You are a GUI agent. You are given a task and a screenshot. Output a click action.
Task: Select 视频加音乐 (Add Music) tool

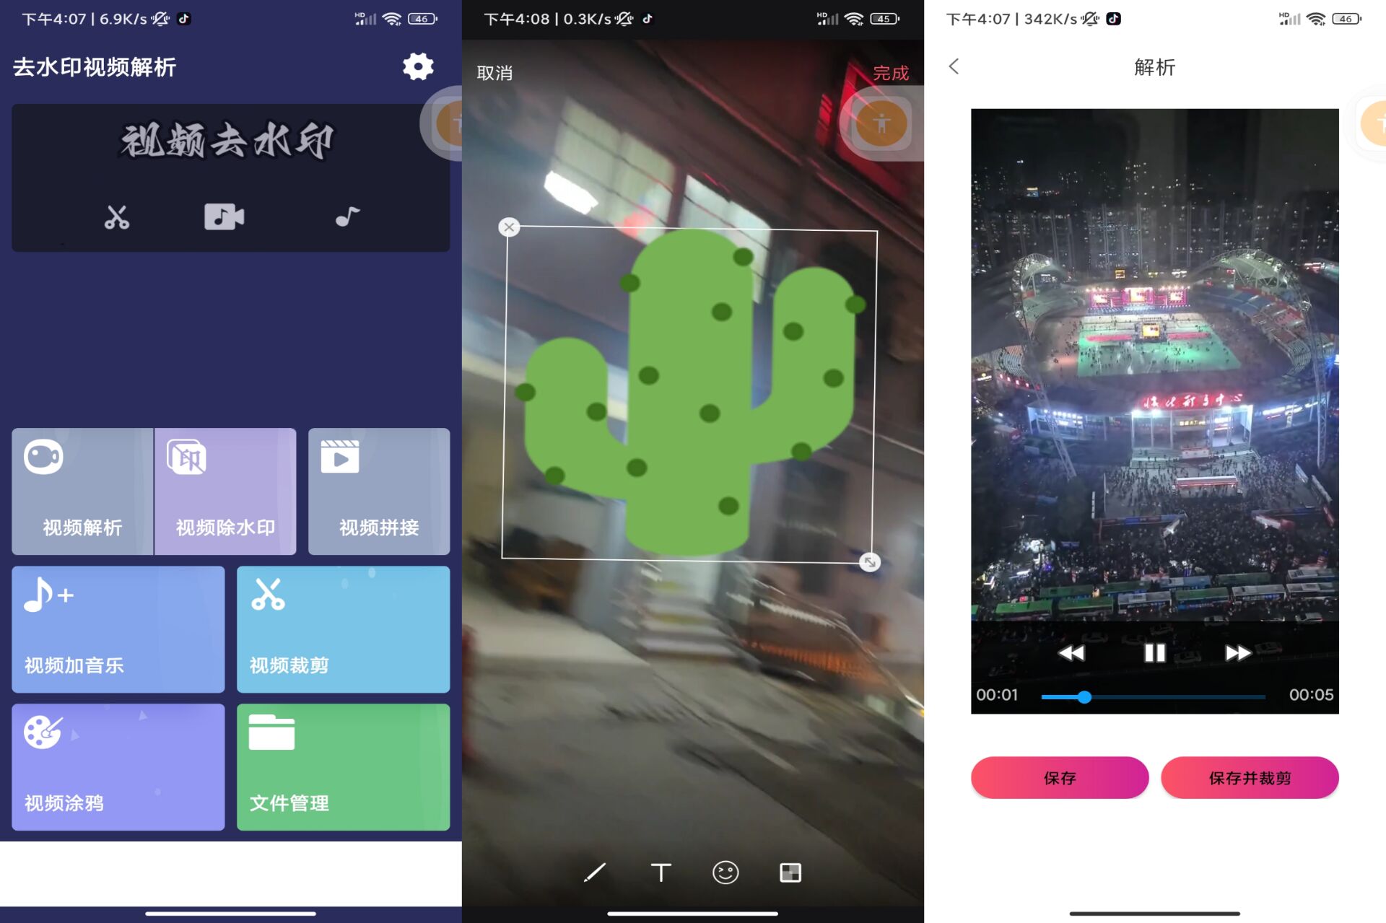[x=118, y=629]
